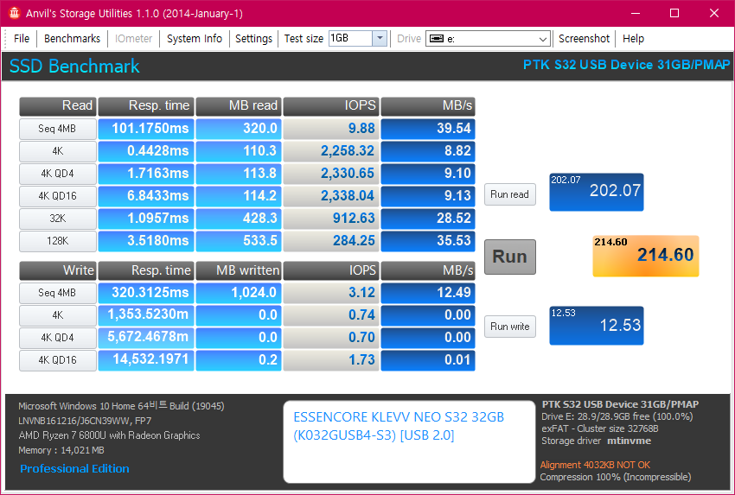Image resolution: width=735 pixels, height=495 pixels.
Task: Open the Settings menu
Action: (253, 38)
